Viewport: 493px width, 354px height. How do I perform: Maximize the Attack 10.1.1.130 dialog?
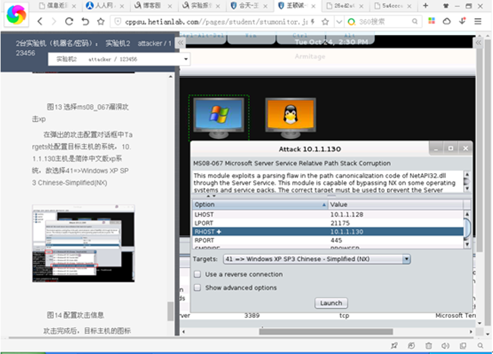point(451,148)
